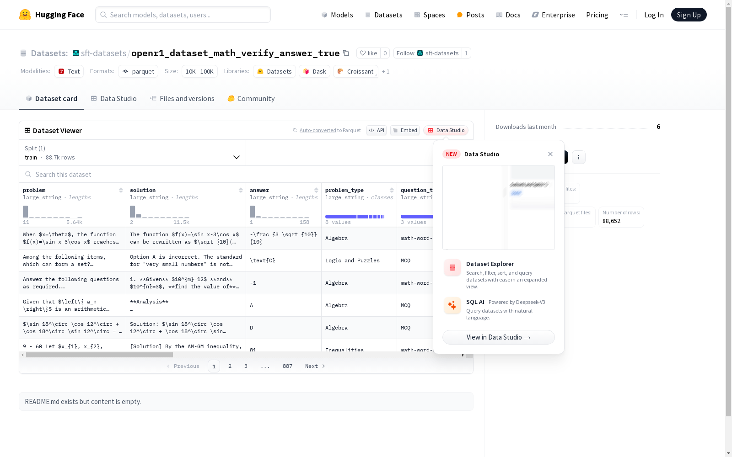Open Enterprise in the top navigation
This screenshot has height=457, width=732.
(x=554, y=15)
